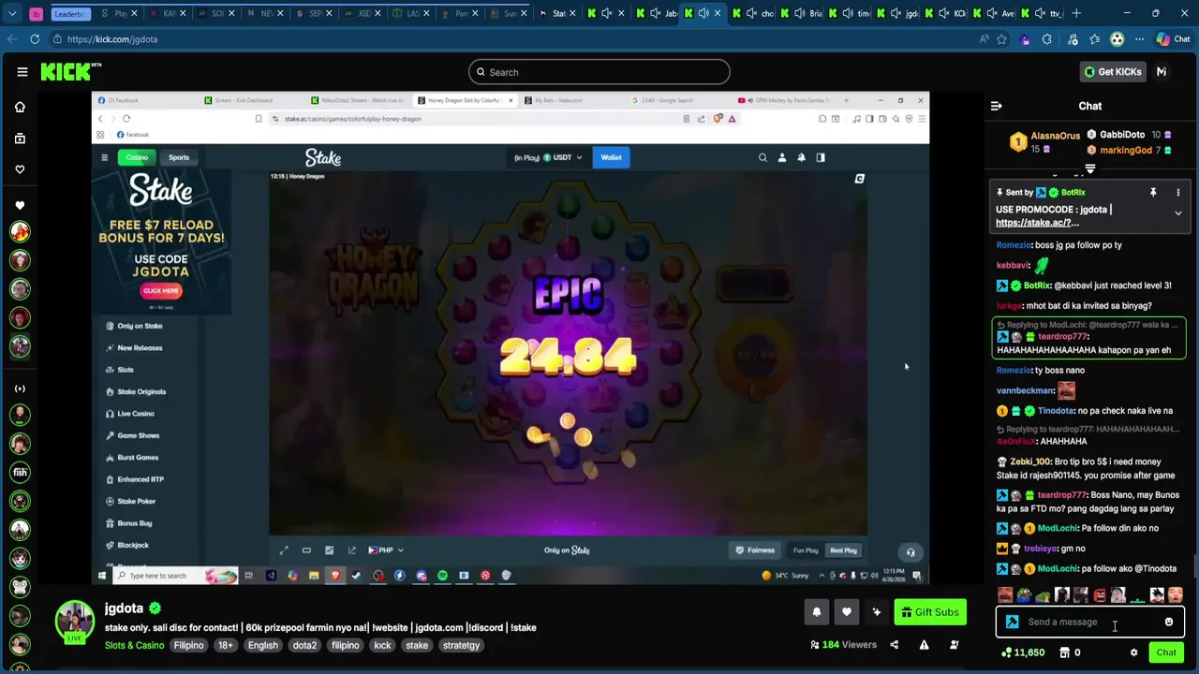The height and width of the screenshot is (674, 1199).
Task: Open the PHP currency dropdown under game
Action: point(386,550)
